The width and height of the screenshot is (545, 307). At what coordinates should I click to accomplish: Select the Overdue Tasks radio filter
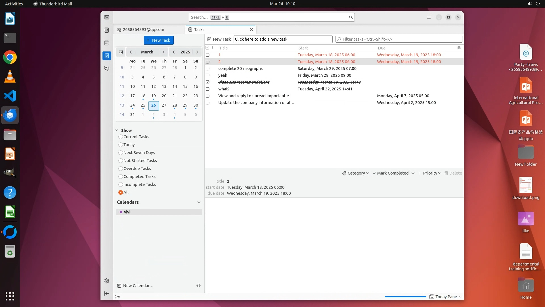pos(121,169)
